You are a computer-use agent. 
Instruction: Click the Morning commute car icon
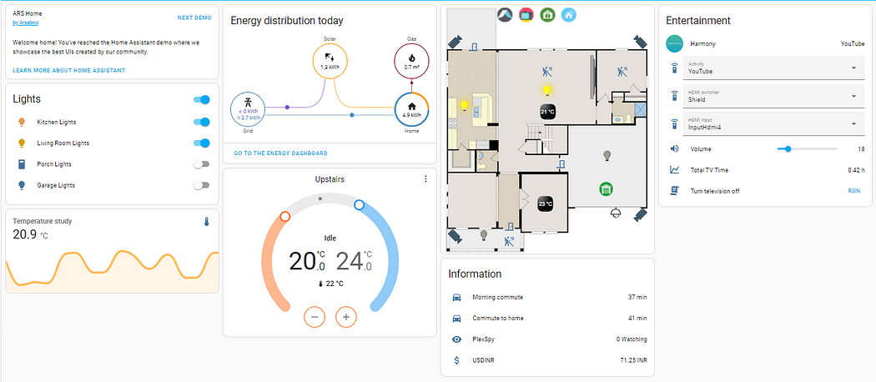[x=457, y=297]
